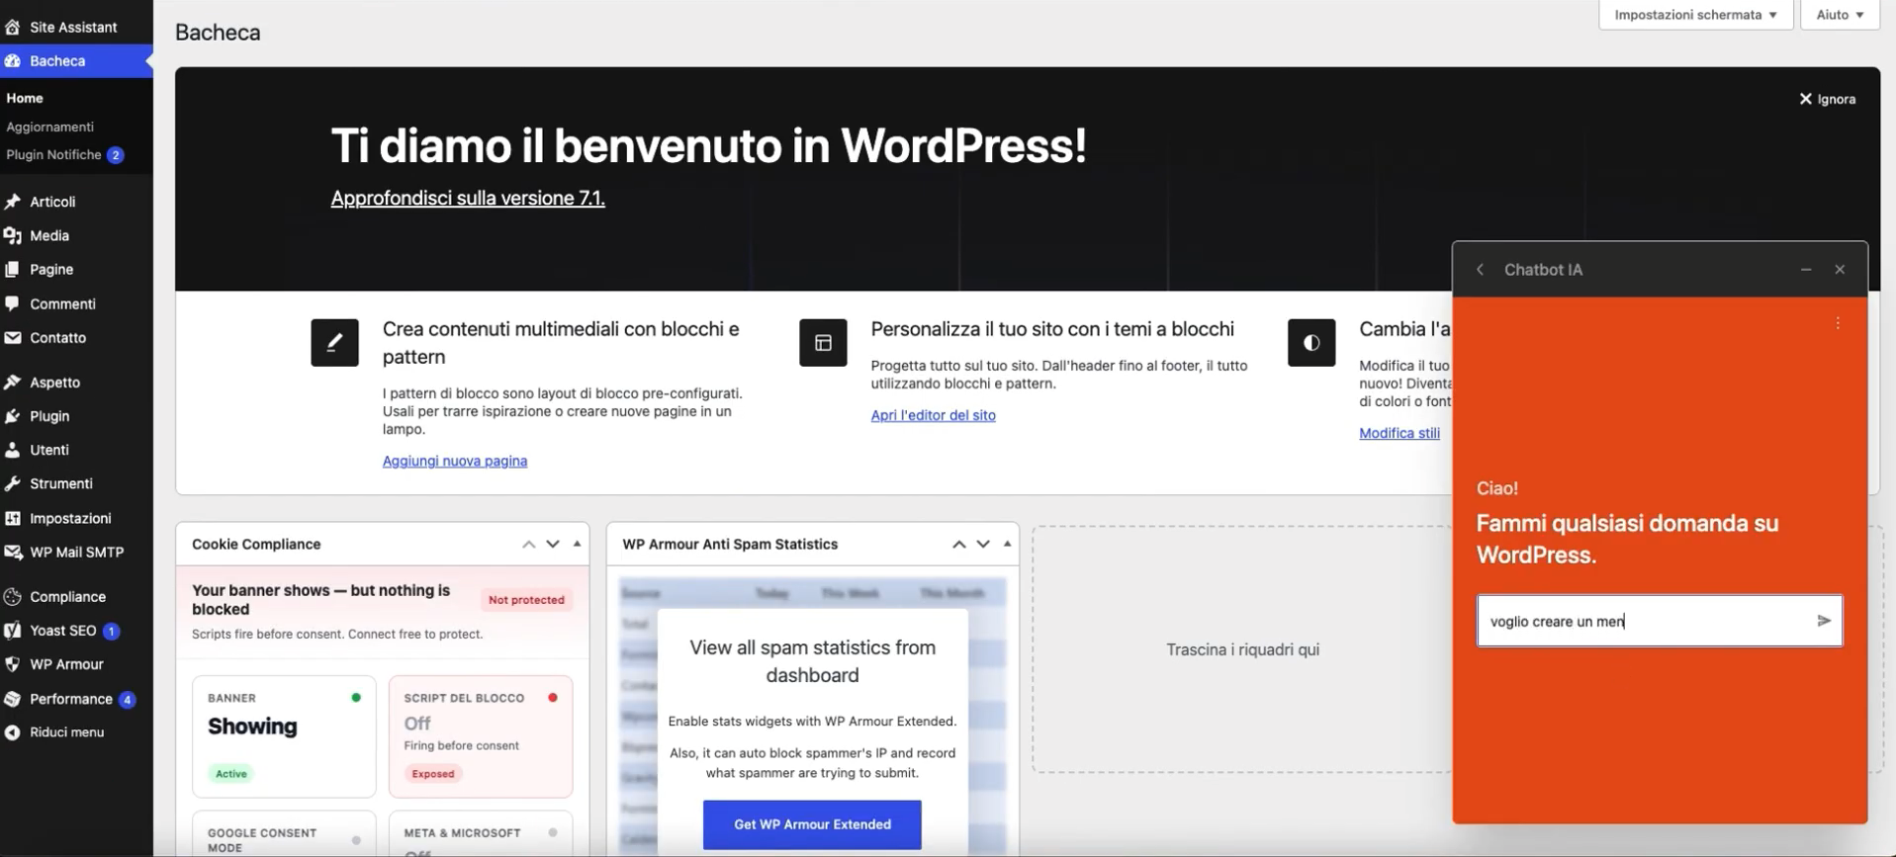Image resolution: width=1896 pixels, height=857 pixels.
Task: Move WP Armour Anti Spam widget down
Action: point(983,545)
